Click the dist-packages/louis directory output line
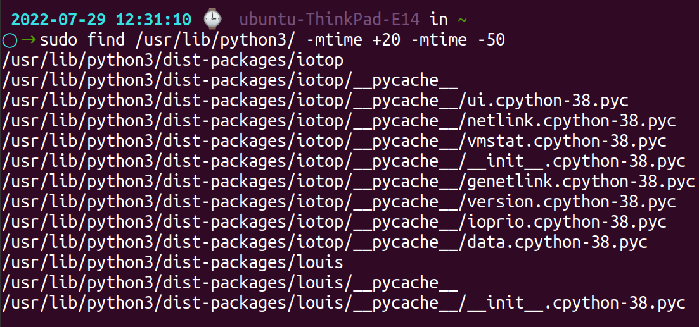The width and height of the screenshot is (699, 327). click(173, 262)
